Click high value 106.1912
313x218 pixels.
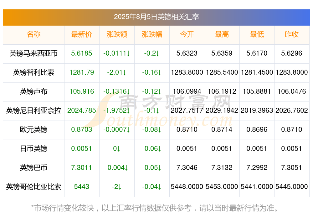222,92
